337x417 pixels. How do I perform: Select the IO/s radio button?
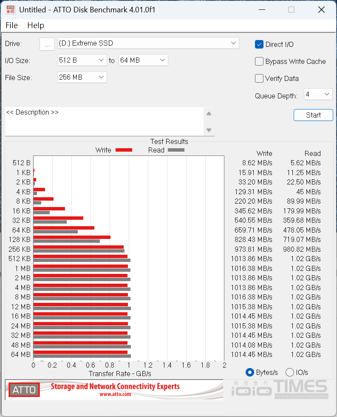pos(289,372)
